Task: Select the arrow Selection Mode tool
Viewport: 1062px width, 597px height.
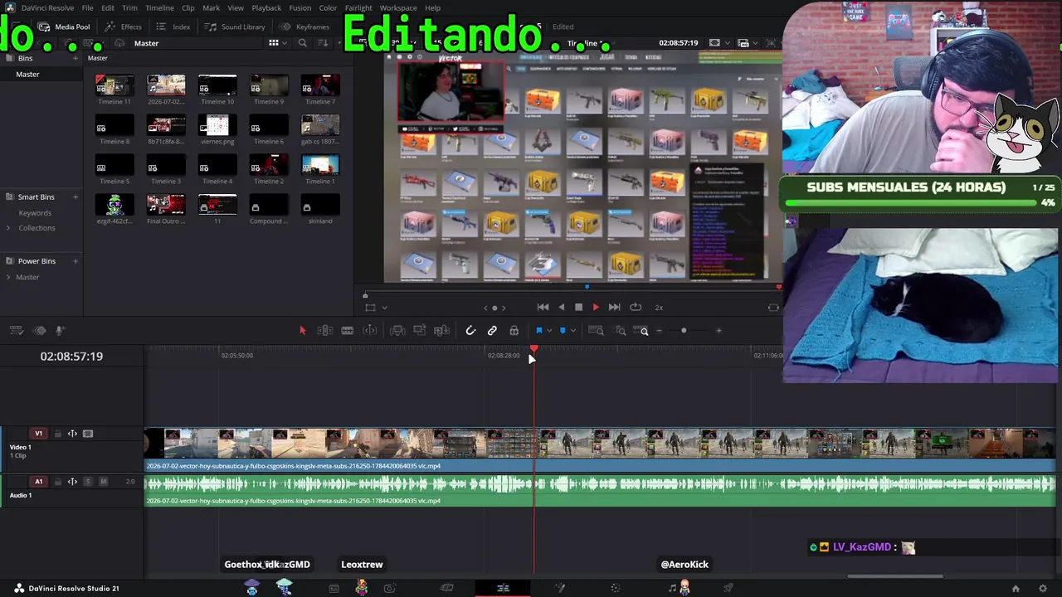Action: coord(302,331)
